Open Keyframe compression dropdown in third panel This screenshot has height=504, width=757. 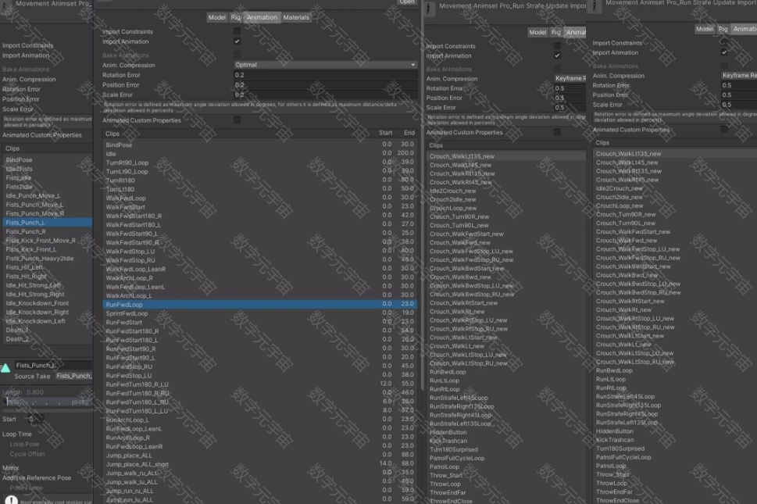pos(570,78)
